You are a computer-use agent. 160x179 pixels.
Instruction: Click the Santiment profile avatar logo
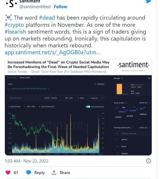(11, 4)
